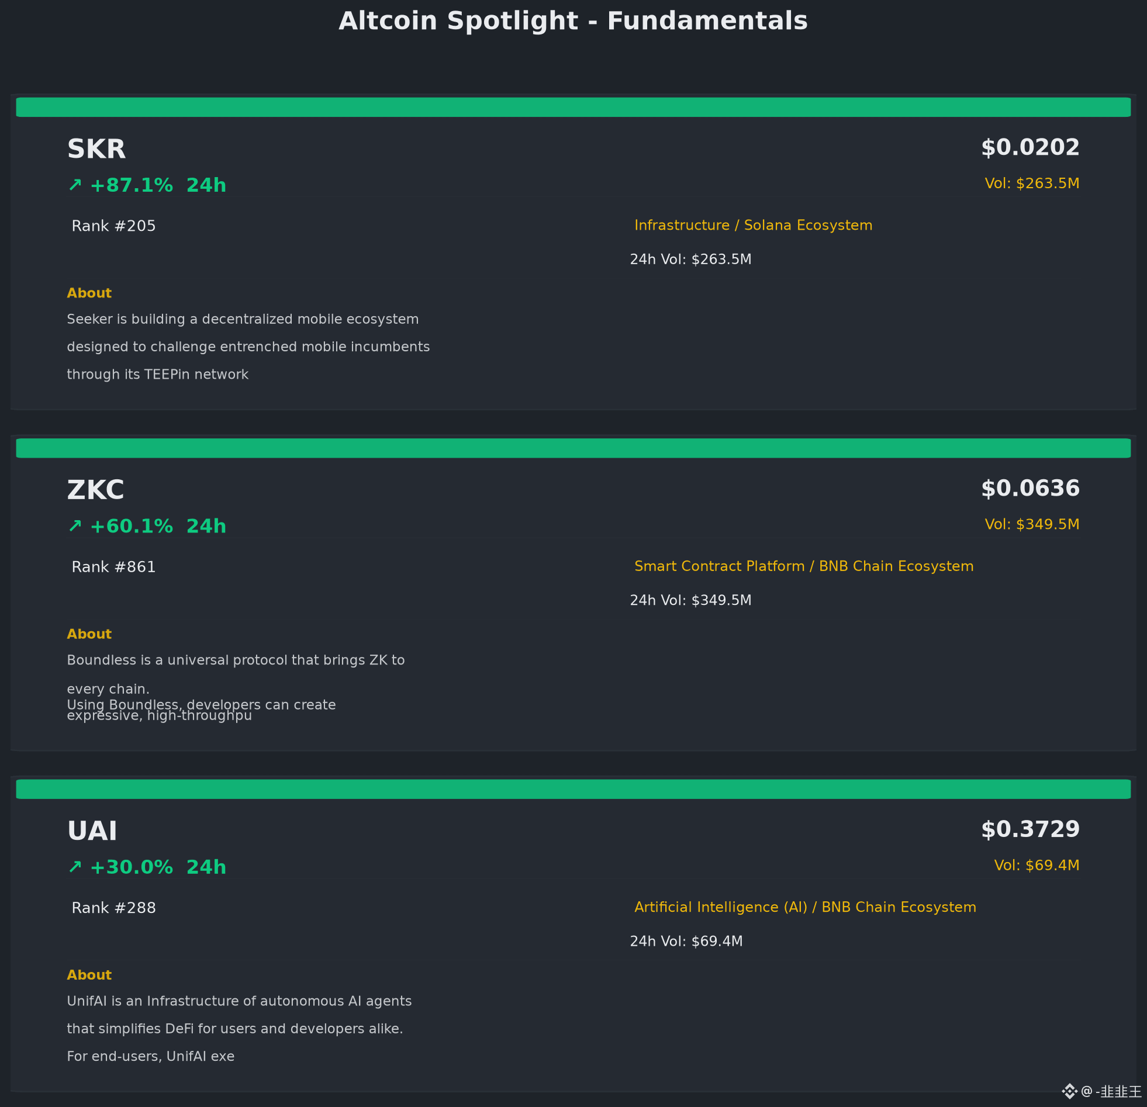Viewport: 1147px width, 1107px height.
Task: Open the UAI ticker heading
Action: 92,831
